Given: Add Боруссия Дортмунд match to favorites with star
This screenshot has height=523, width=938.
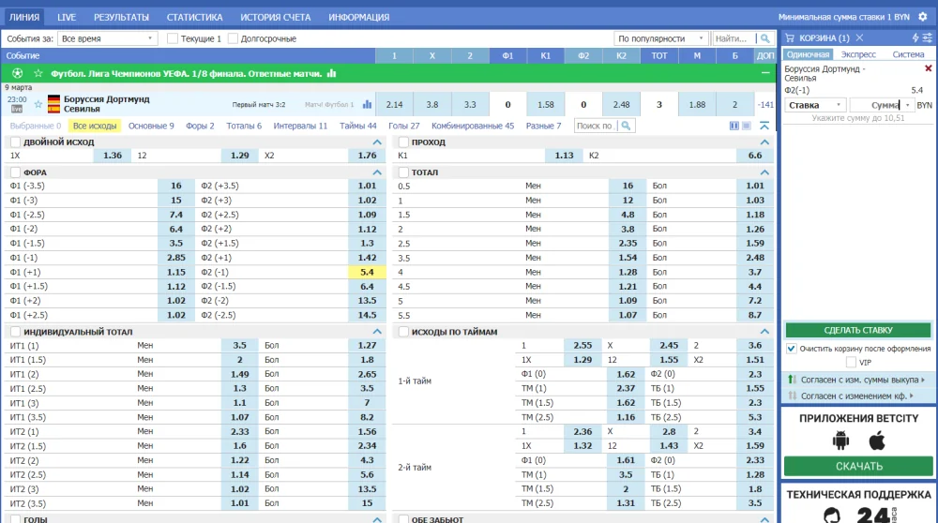Looking at the screenshot, I should [x=38, y=104].
